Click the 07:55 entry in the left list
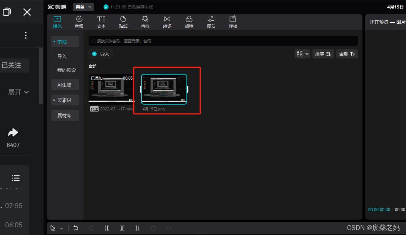 point(14,206)
